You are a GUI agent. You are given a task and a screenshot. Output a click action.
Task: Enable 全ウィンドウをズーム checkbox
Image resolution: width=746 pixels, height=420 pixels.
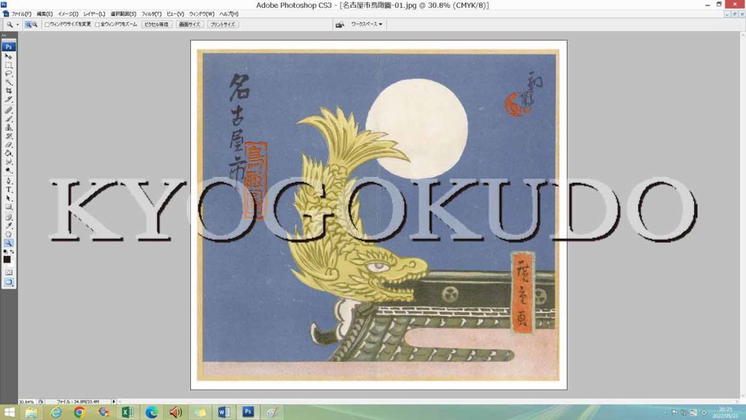[97, 25]
